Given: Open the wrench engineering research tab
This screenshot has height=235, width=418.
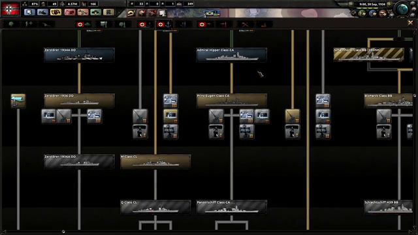Looking at the screenshot, I should pyautogui.click(x=245, y=25).
